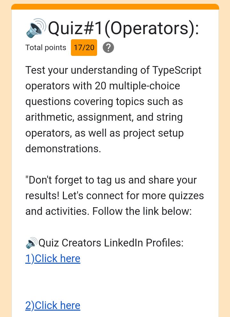The height and width of the screenshot is (317, 230).
Task: Select the "Total points" label
Action: coord(46,48)
